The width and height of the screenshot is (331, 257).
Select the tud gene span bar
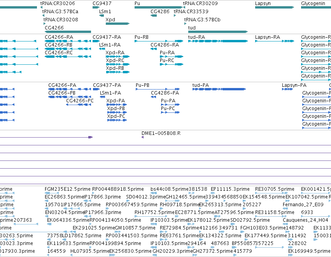(x=218, y=32)
